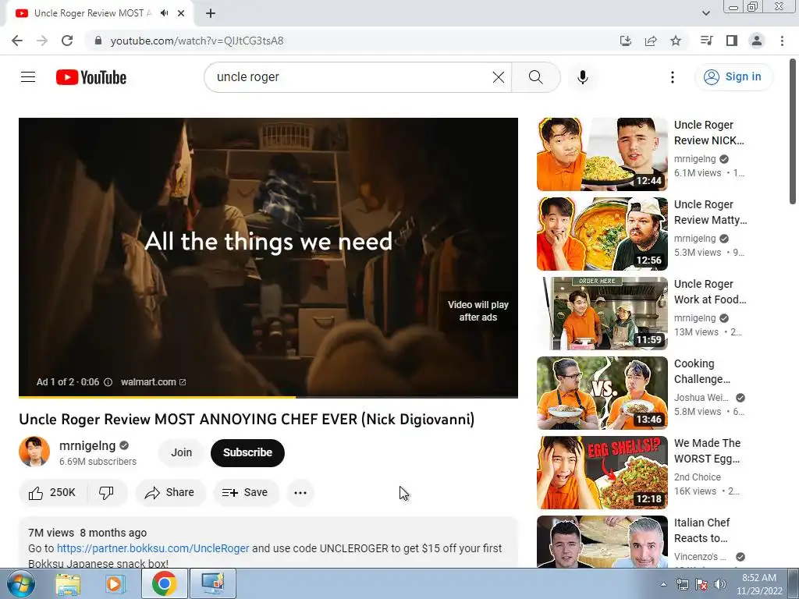Open the 12:56 Uncle Roger Review Matty thumbnail
799x599 pixels.
click(602, 234)
